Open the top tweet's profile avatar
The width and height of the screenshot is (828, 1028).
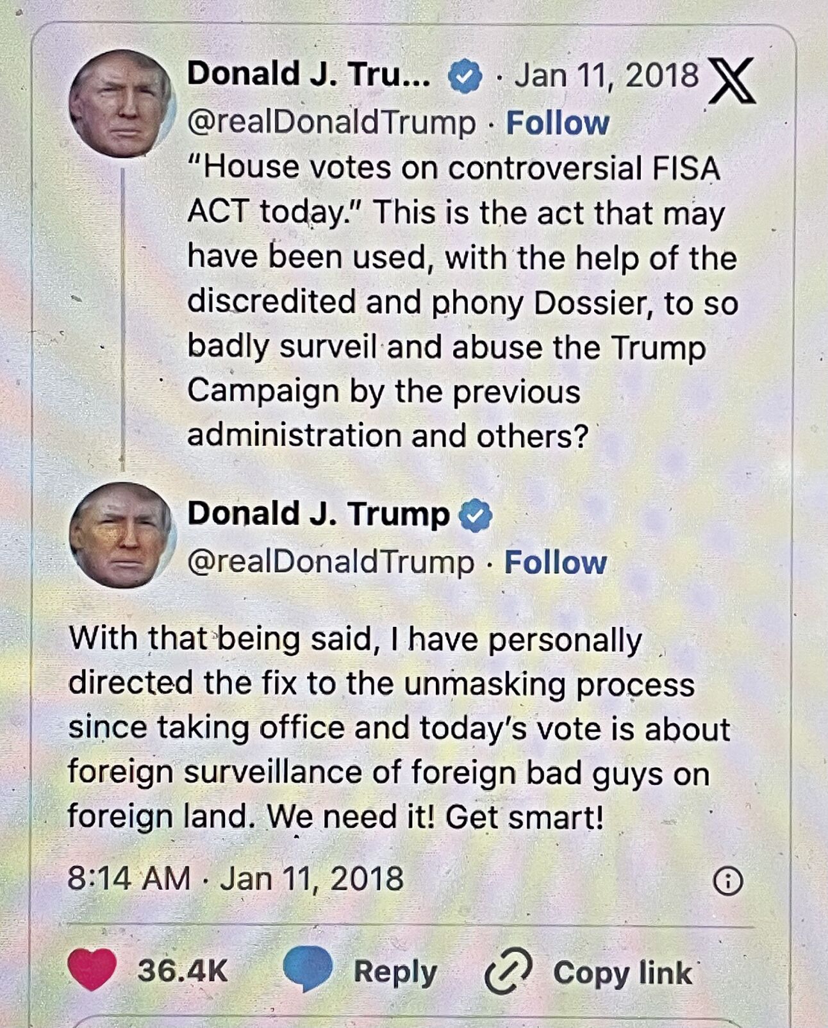[122, 104]
